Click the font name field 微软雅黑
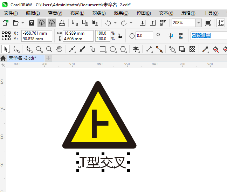 [209, 36]
